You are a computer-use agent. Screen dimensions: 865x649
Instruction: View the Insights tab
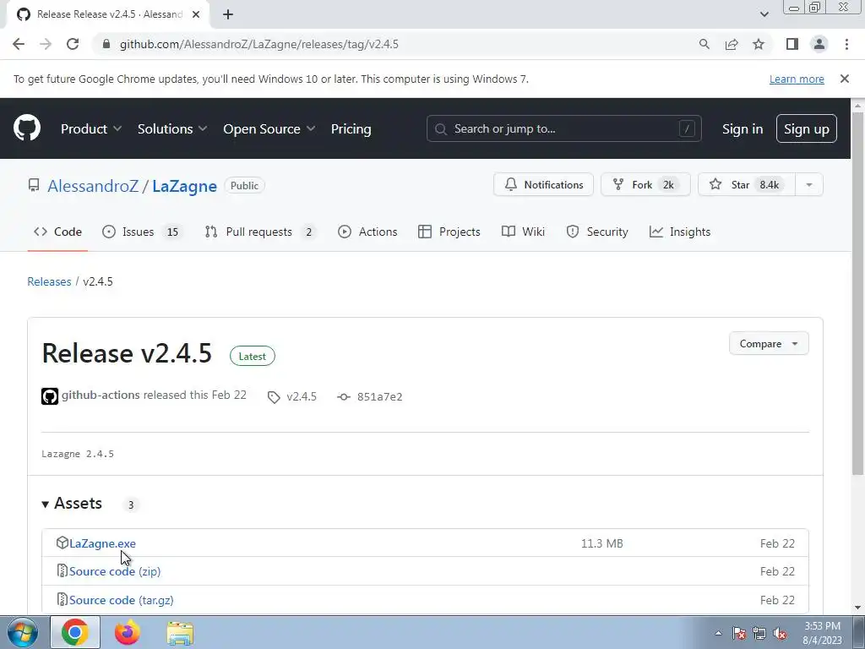tap(680, 232)
